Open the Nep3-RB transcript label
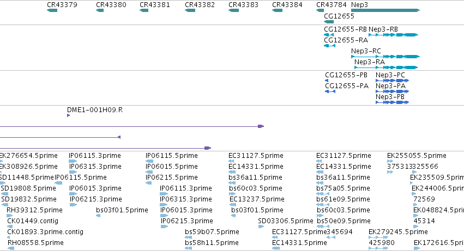This screenshot has height=251, width=464. click(x=383, y=29)
